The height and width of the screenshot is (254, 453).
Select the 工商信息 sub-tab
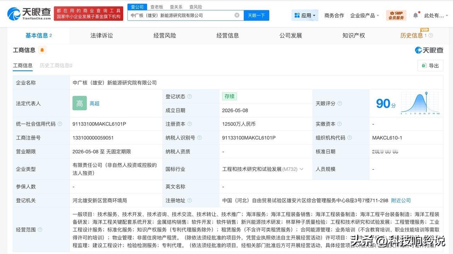click(x=23, y=66)
